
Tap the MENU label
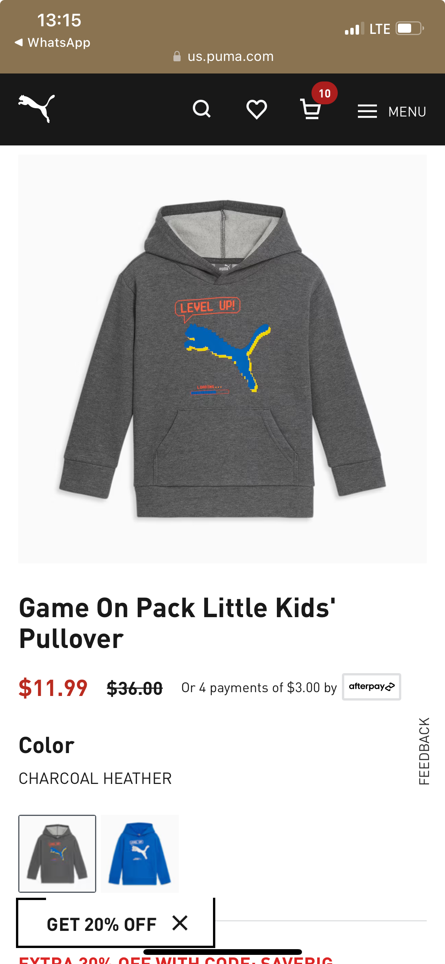coord(407,112)
